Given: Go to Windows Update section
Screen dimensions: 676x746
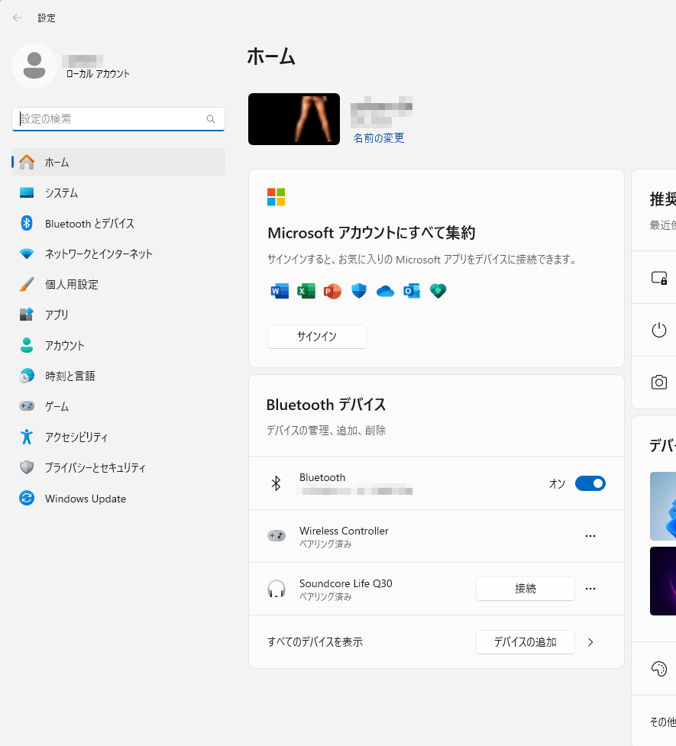Looking at the screenshot, I should point(85,499).
